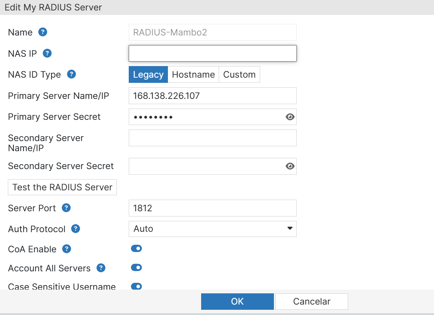Image resolution: width=434 pixels, height=315 pixels.
Task: Switch NAS ID Type to Hostname
Action: click(193, 75)
